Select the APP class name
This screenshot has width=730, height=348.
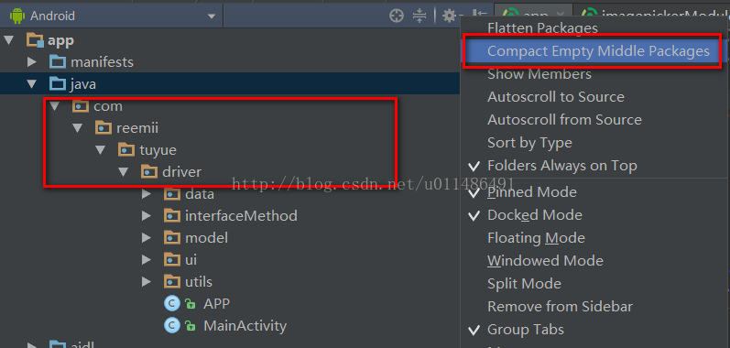(x=216, y=304)
